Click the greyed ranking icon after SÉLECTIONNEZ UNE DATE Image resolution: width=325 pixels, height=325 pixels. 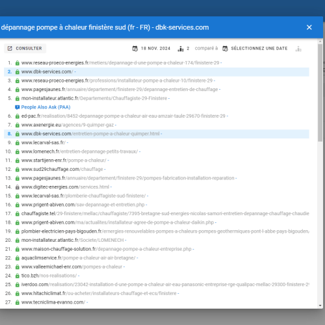point(298,49)
